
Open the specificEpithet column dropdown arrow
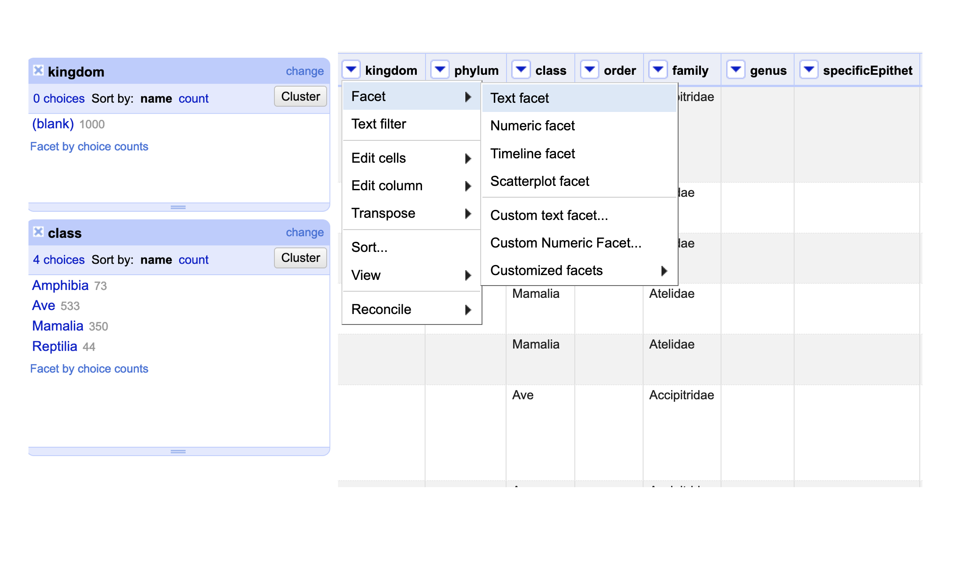(809, 70)
